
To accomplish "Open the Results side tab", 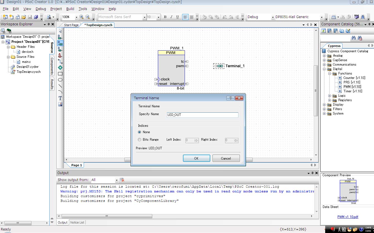I will [x=52, y=84].
